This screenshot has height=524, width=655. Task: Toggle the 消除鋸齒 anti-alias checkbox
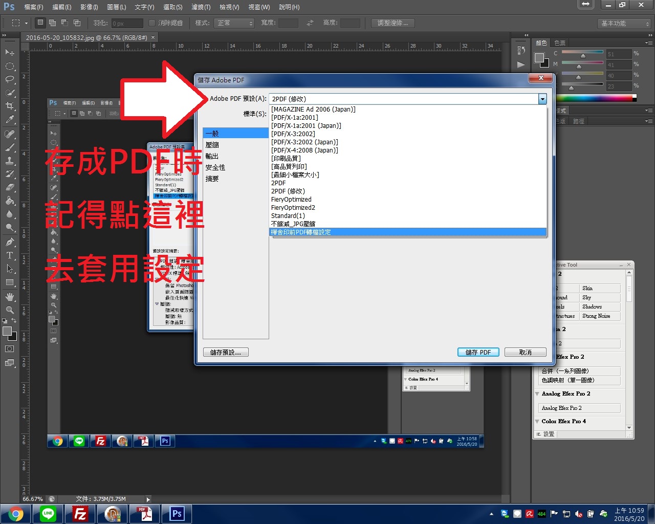click(x=152, y=23)
